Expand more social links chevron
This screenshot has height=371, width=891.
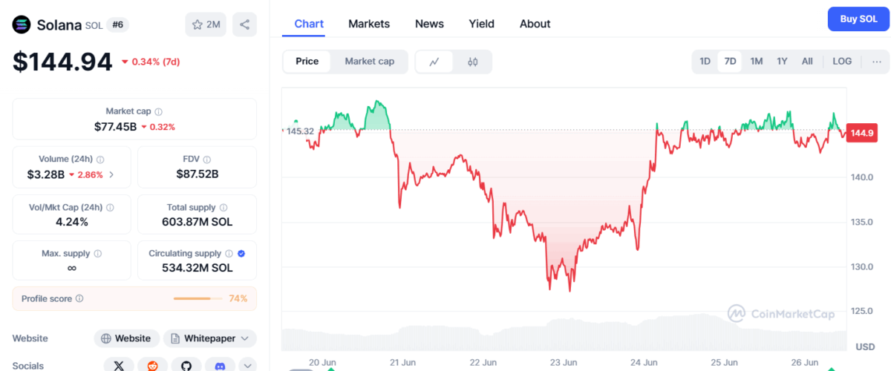pyautogui.click(x=248, y=365)
